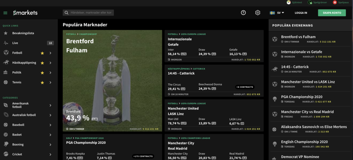Click the LOGGA IN button

coord(301,13)
